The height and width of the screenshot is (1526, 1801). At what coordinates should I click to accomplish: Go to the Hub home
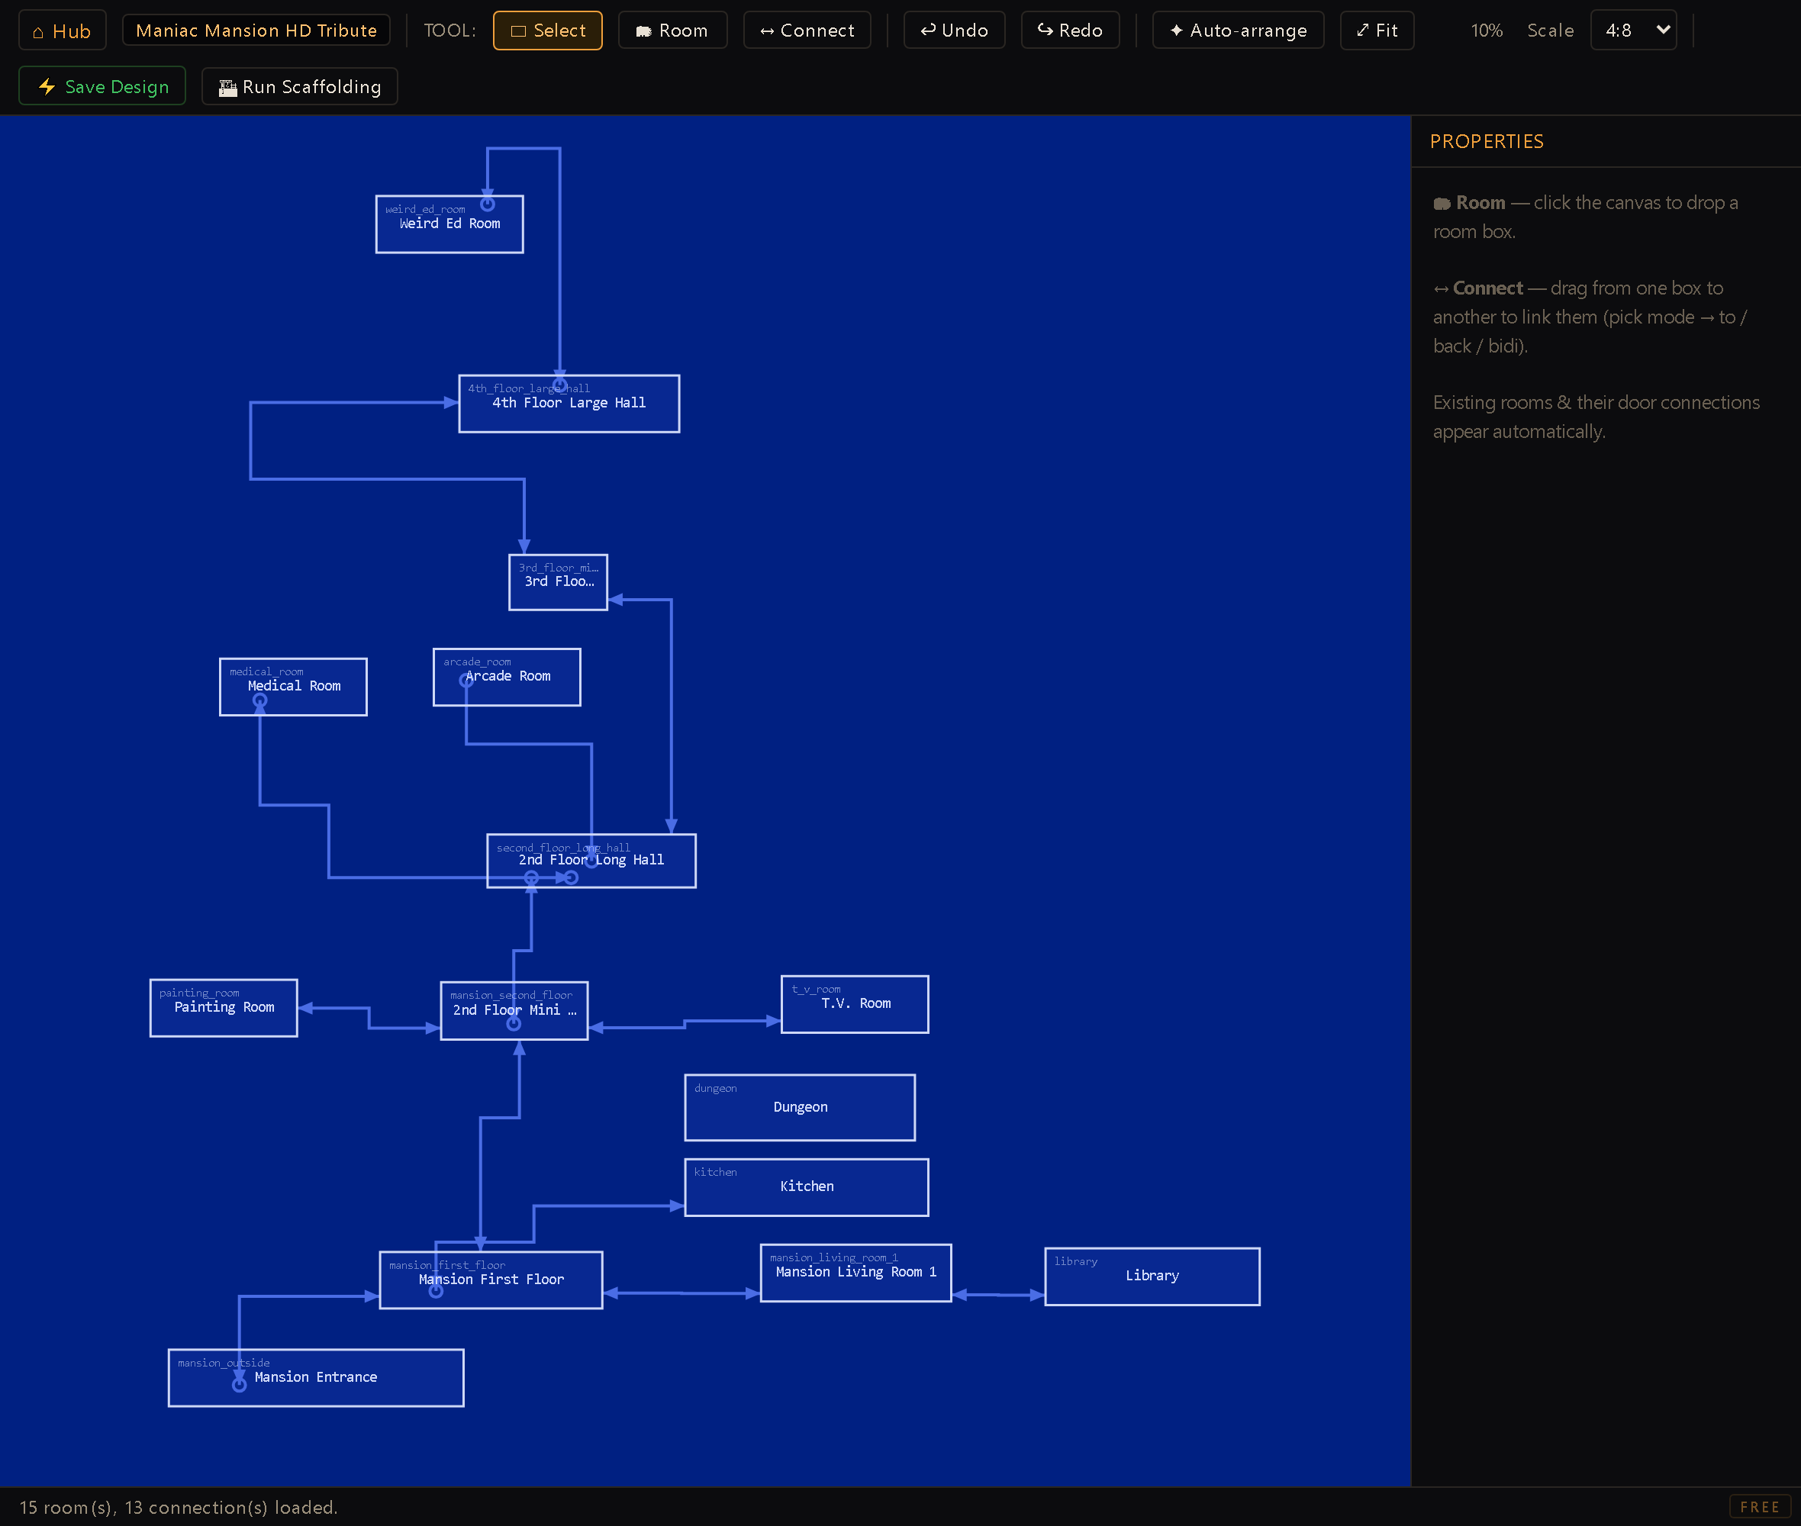pyautogui.click(x=63, y=31)
